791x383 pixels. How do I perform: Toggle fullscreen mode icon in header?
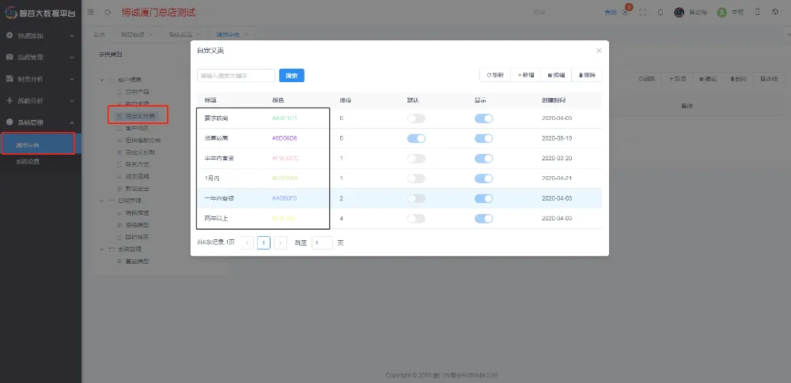(642, 12)
